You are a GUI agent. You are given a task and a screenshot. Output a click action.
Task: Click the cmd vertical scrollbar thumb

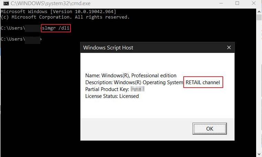[x=259, y=18]
